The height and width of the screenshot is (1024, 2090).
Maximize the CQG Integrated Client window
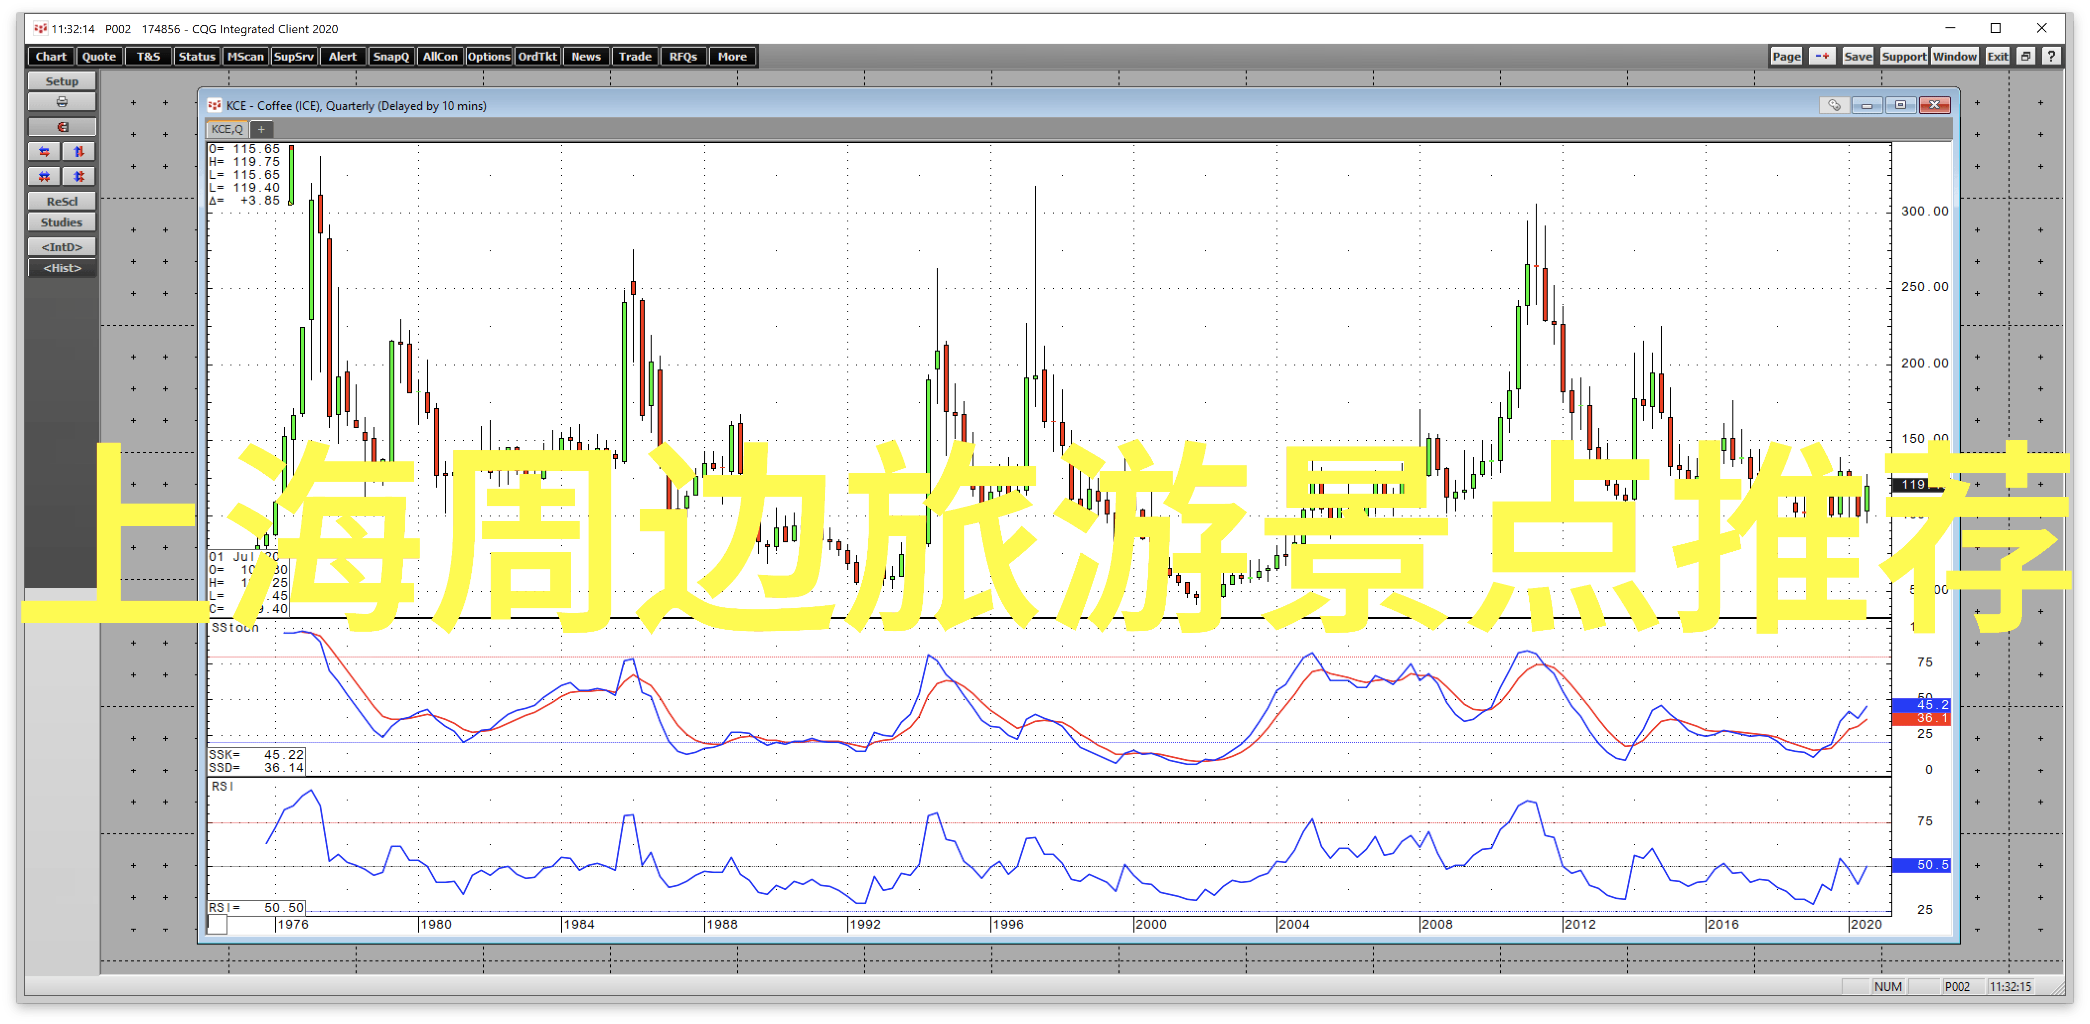pyautogui.click(x=1996, y=28)
